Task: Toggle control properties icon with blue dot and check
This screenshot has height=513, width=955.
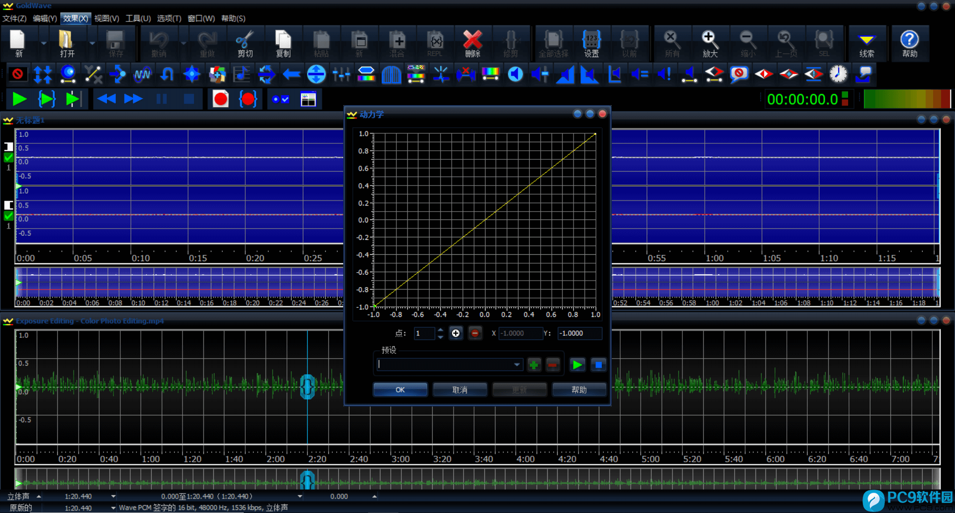Action: coord(281,99)
